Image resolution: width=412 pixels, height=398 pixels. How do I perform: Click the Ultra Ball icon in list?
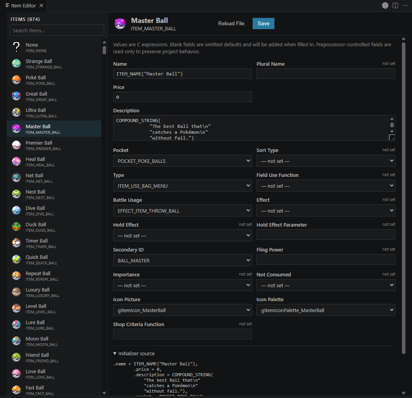[x=16, y=112]
